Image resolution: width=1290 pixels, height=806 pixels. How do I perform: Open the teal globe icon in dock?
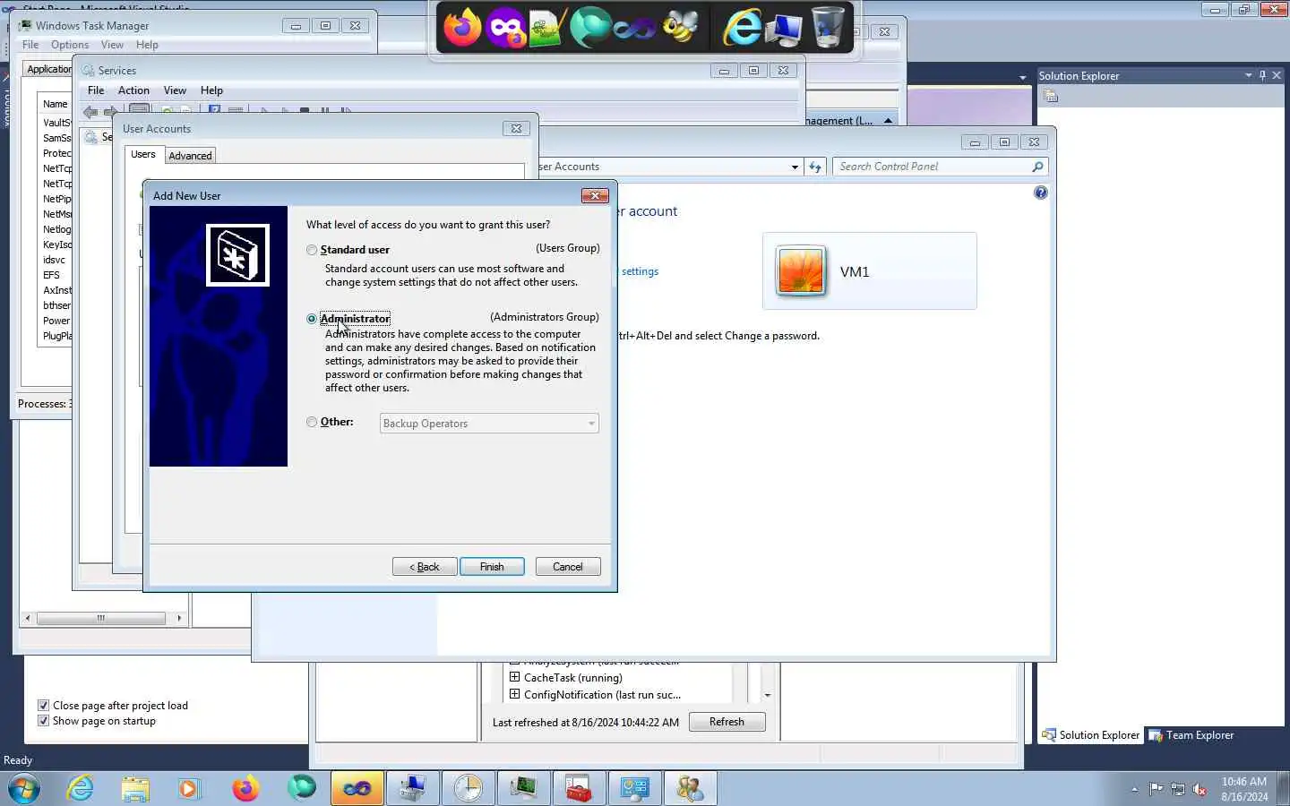click(590, 27)
